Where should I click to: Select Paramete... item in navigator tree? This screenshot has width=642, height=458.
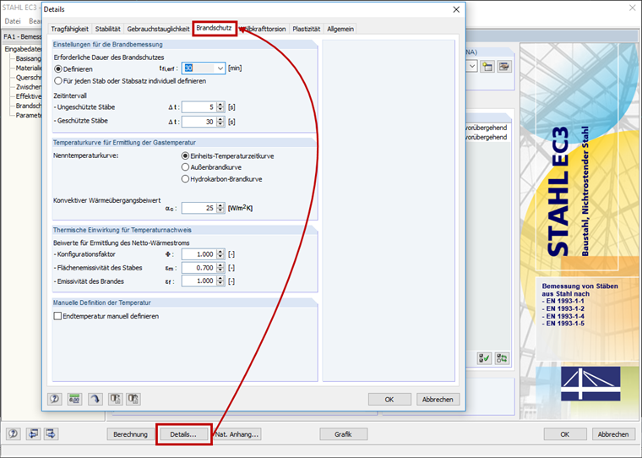29,115
